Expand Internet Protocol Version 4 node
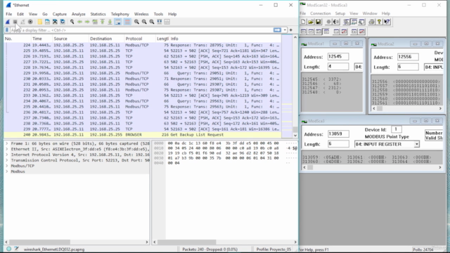 [6, 155]
